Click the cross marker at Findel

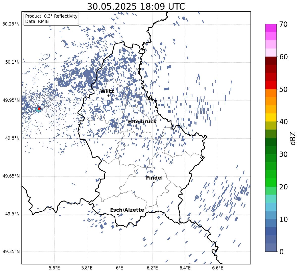pos(154,182)
